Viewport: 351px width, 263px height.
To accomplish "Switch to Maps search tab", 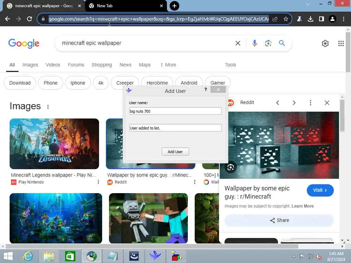I will point(145,65).
